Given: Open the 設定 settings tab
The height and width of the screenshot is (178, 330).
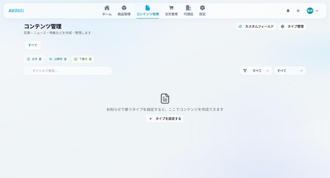Looking at the screenshot, I should (x=202, y=11).
